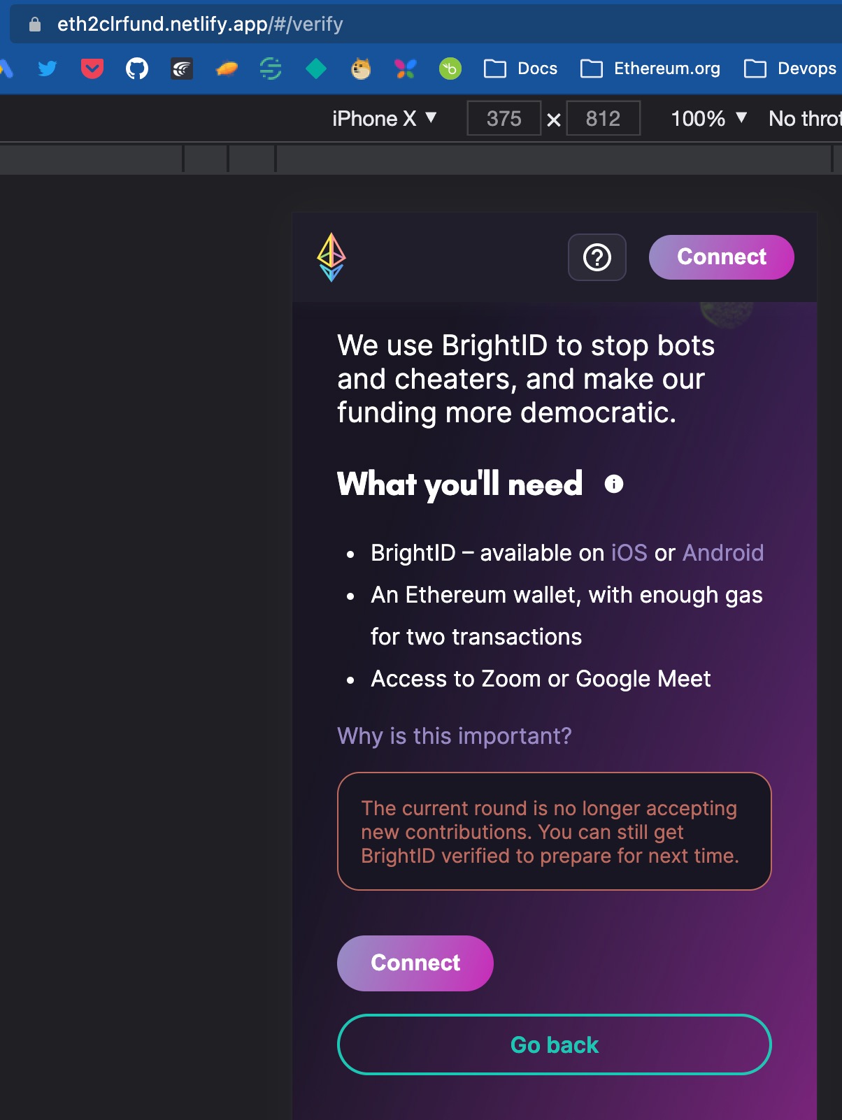This screenshot has width=842, height=1120.
Task: Click the info icon beside What you'll need
Action: point(613,483)
